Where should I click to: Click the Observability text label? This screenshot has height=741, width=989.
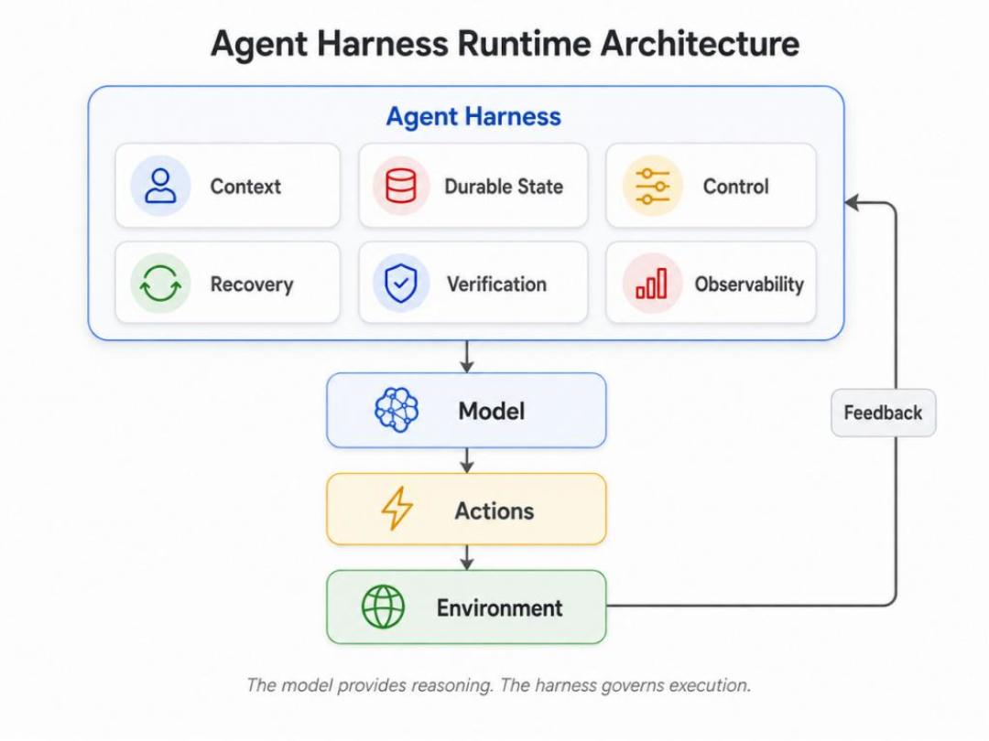[749, 285]
